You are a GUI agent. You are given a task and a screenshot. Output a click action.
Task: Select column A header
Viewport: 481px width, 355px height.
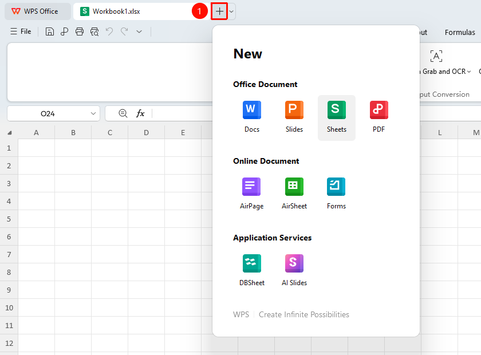pos(36,132)
